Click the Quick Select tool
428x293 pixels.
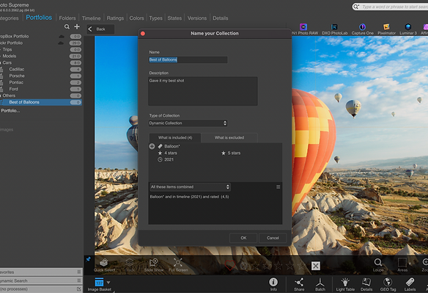[x=104, y=265]
